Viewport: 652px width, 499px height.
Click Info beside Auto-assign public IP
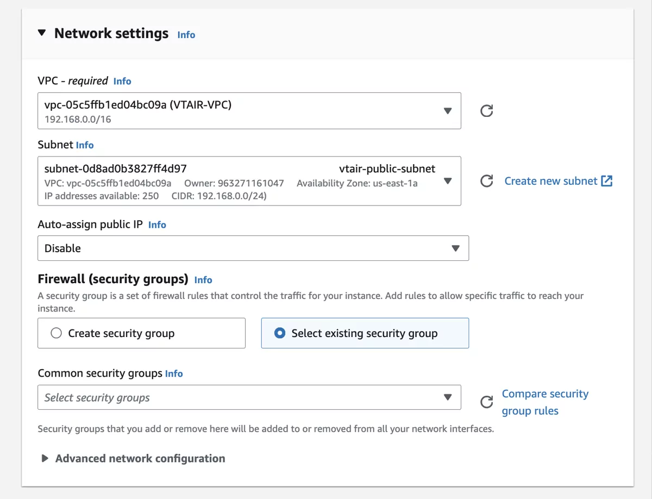157,224
